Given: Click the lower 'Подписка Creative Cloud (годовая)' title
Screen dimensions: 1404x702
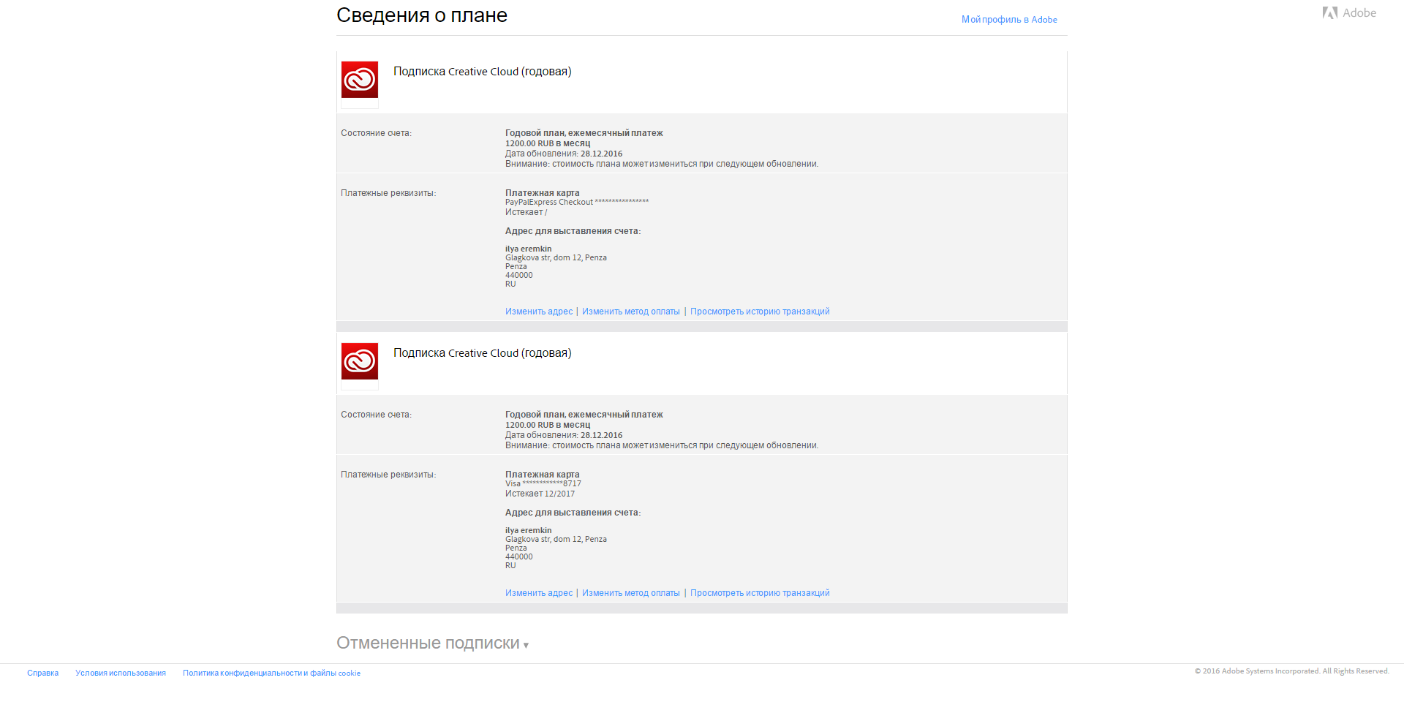Looking at the screenshot, I should pos(482,353).
